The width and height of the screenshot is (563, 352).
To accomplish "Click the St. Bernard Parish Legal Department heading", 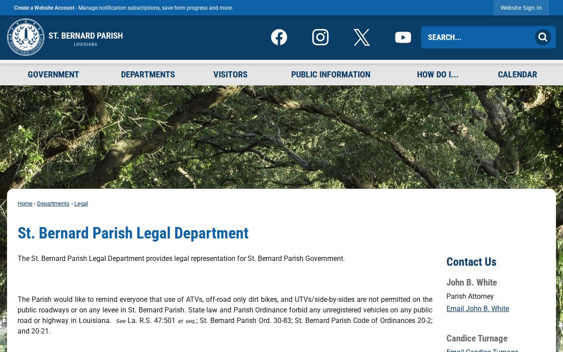I will tap(133, 233).
